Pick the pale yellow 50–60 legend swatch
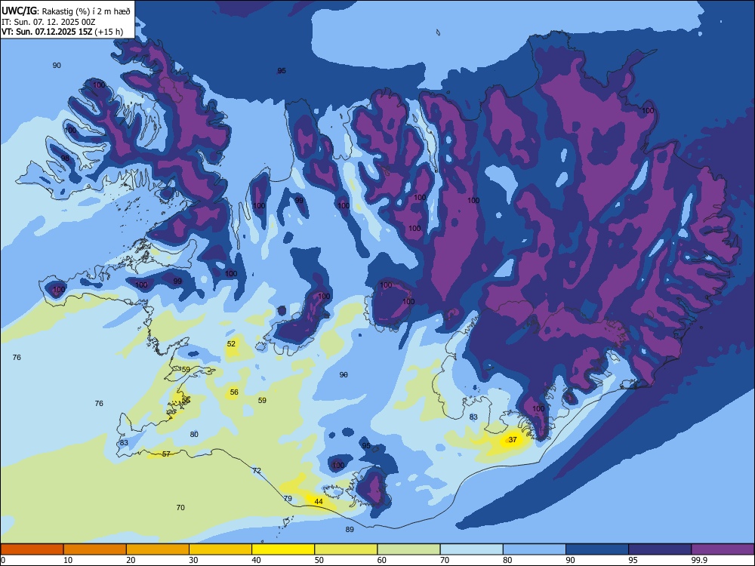755x566 pixels. 346,549
